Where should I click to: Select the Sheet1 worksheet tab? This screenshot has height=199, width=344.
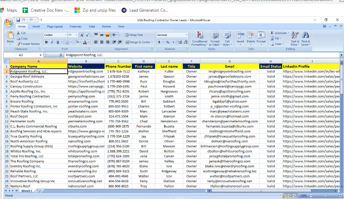pyautogui.click(x=26, y=191)
